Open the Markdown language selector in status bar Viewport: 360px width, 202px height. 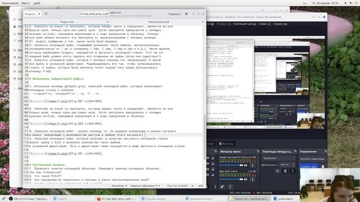click(x=119, y=186)
